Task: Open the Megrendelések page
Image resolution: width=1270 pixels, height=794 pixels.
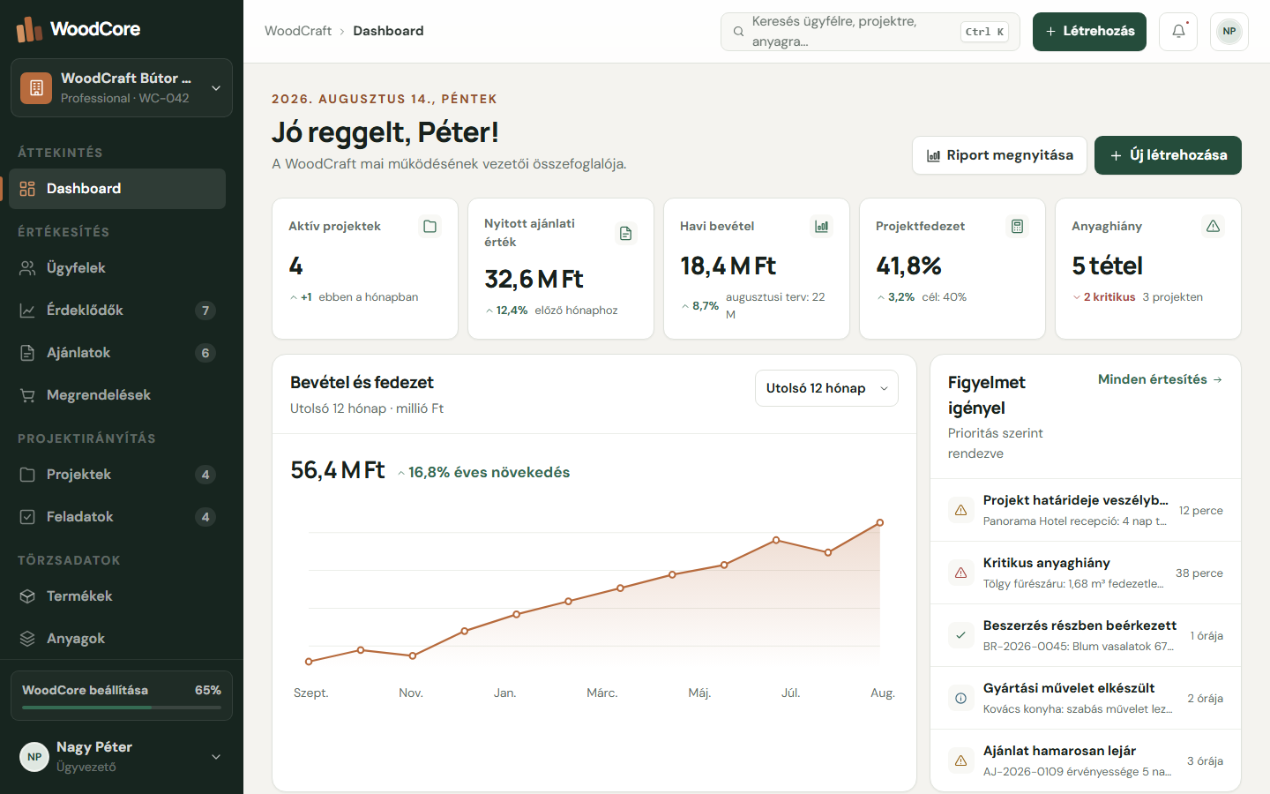Action: pos(117,395)
